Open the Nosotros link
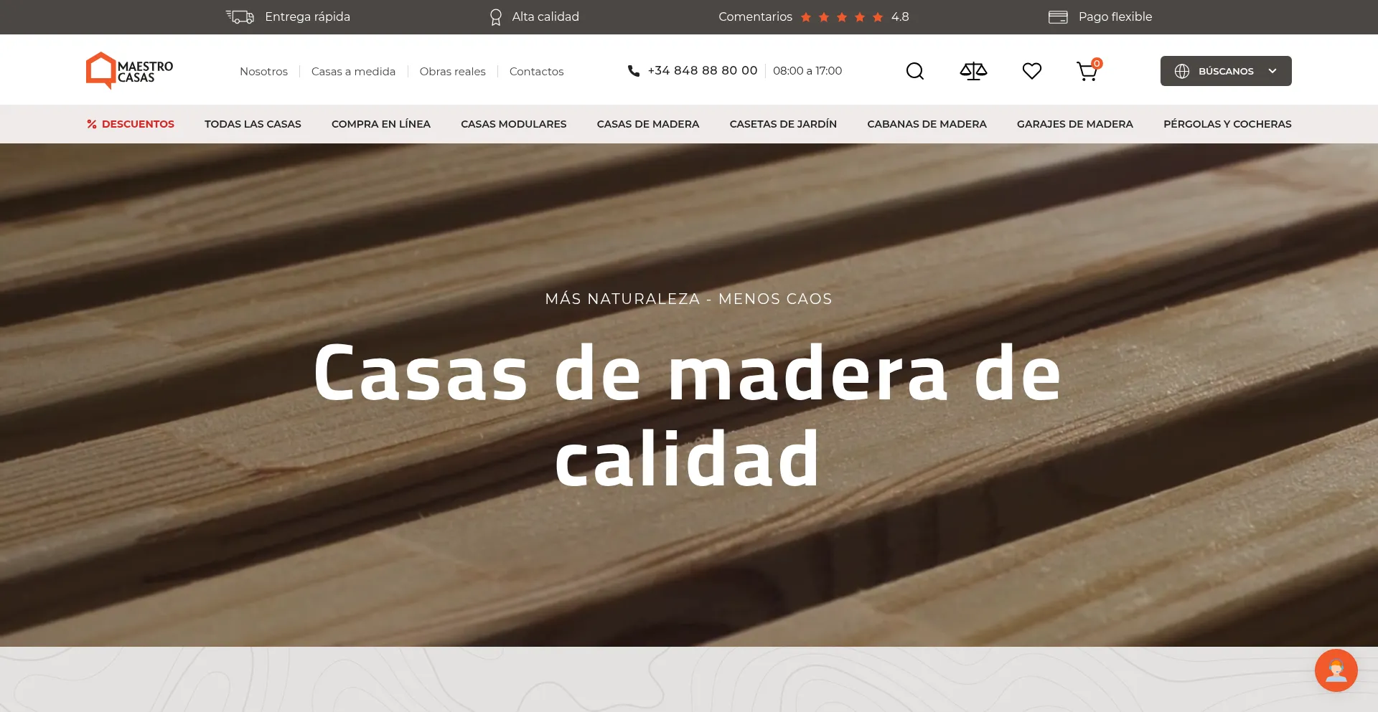 click(x=263, y=72)
